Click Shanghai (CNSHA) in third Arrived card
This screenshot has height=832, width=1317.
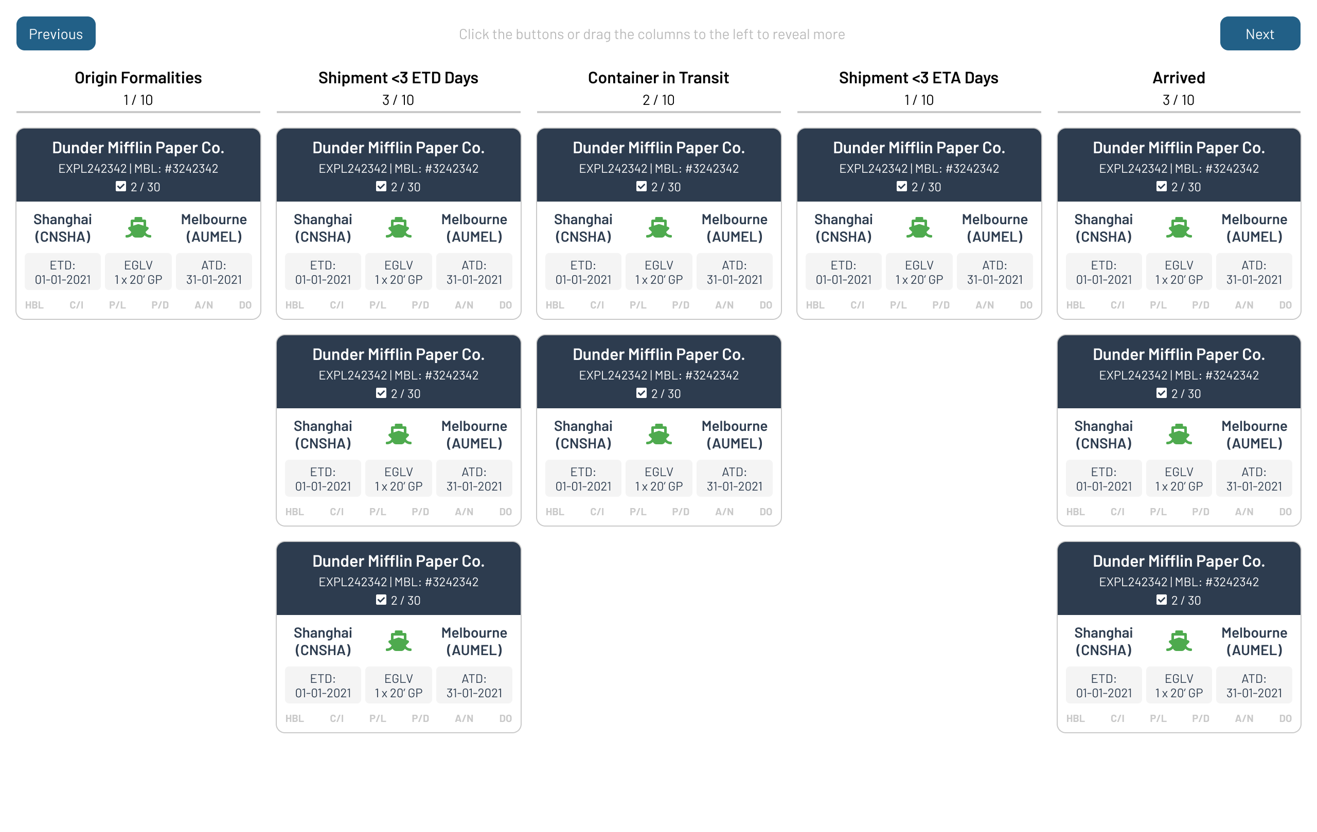pos(1104,641)
